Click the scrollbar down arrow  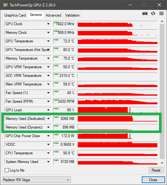(x=162, y=163)
